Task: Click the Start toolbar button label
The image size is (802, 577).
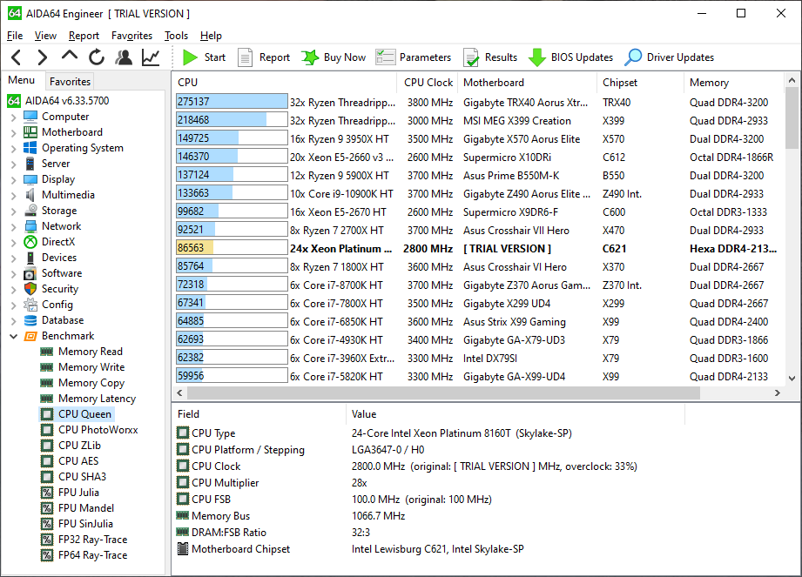Action: (x=215, y=57)
